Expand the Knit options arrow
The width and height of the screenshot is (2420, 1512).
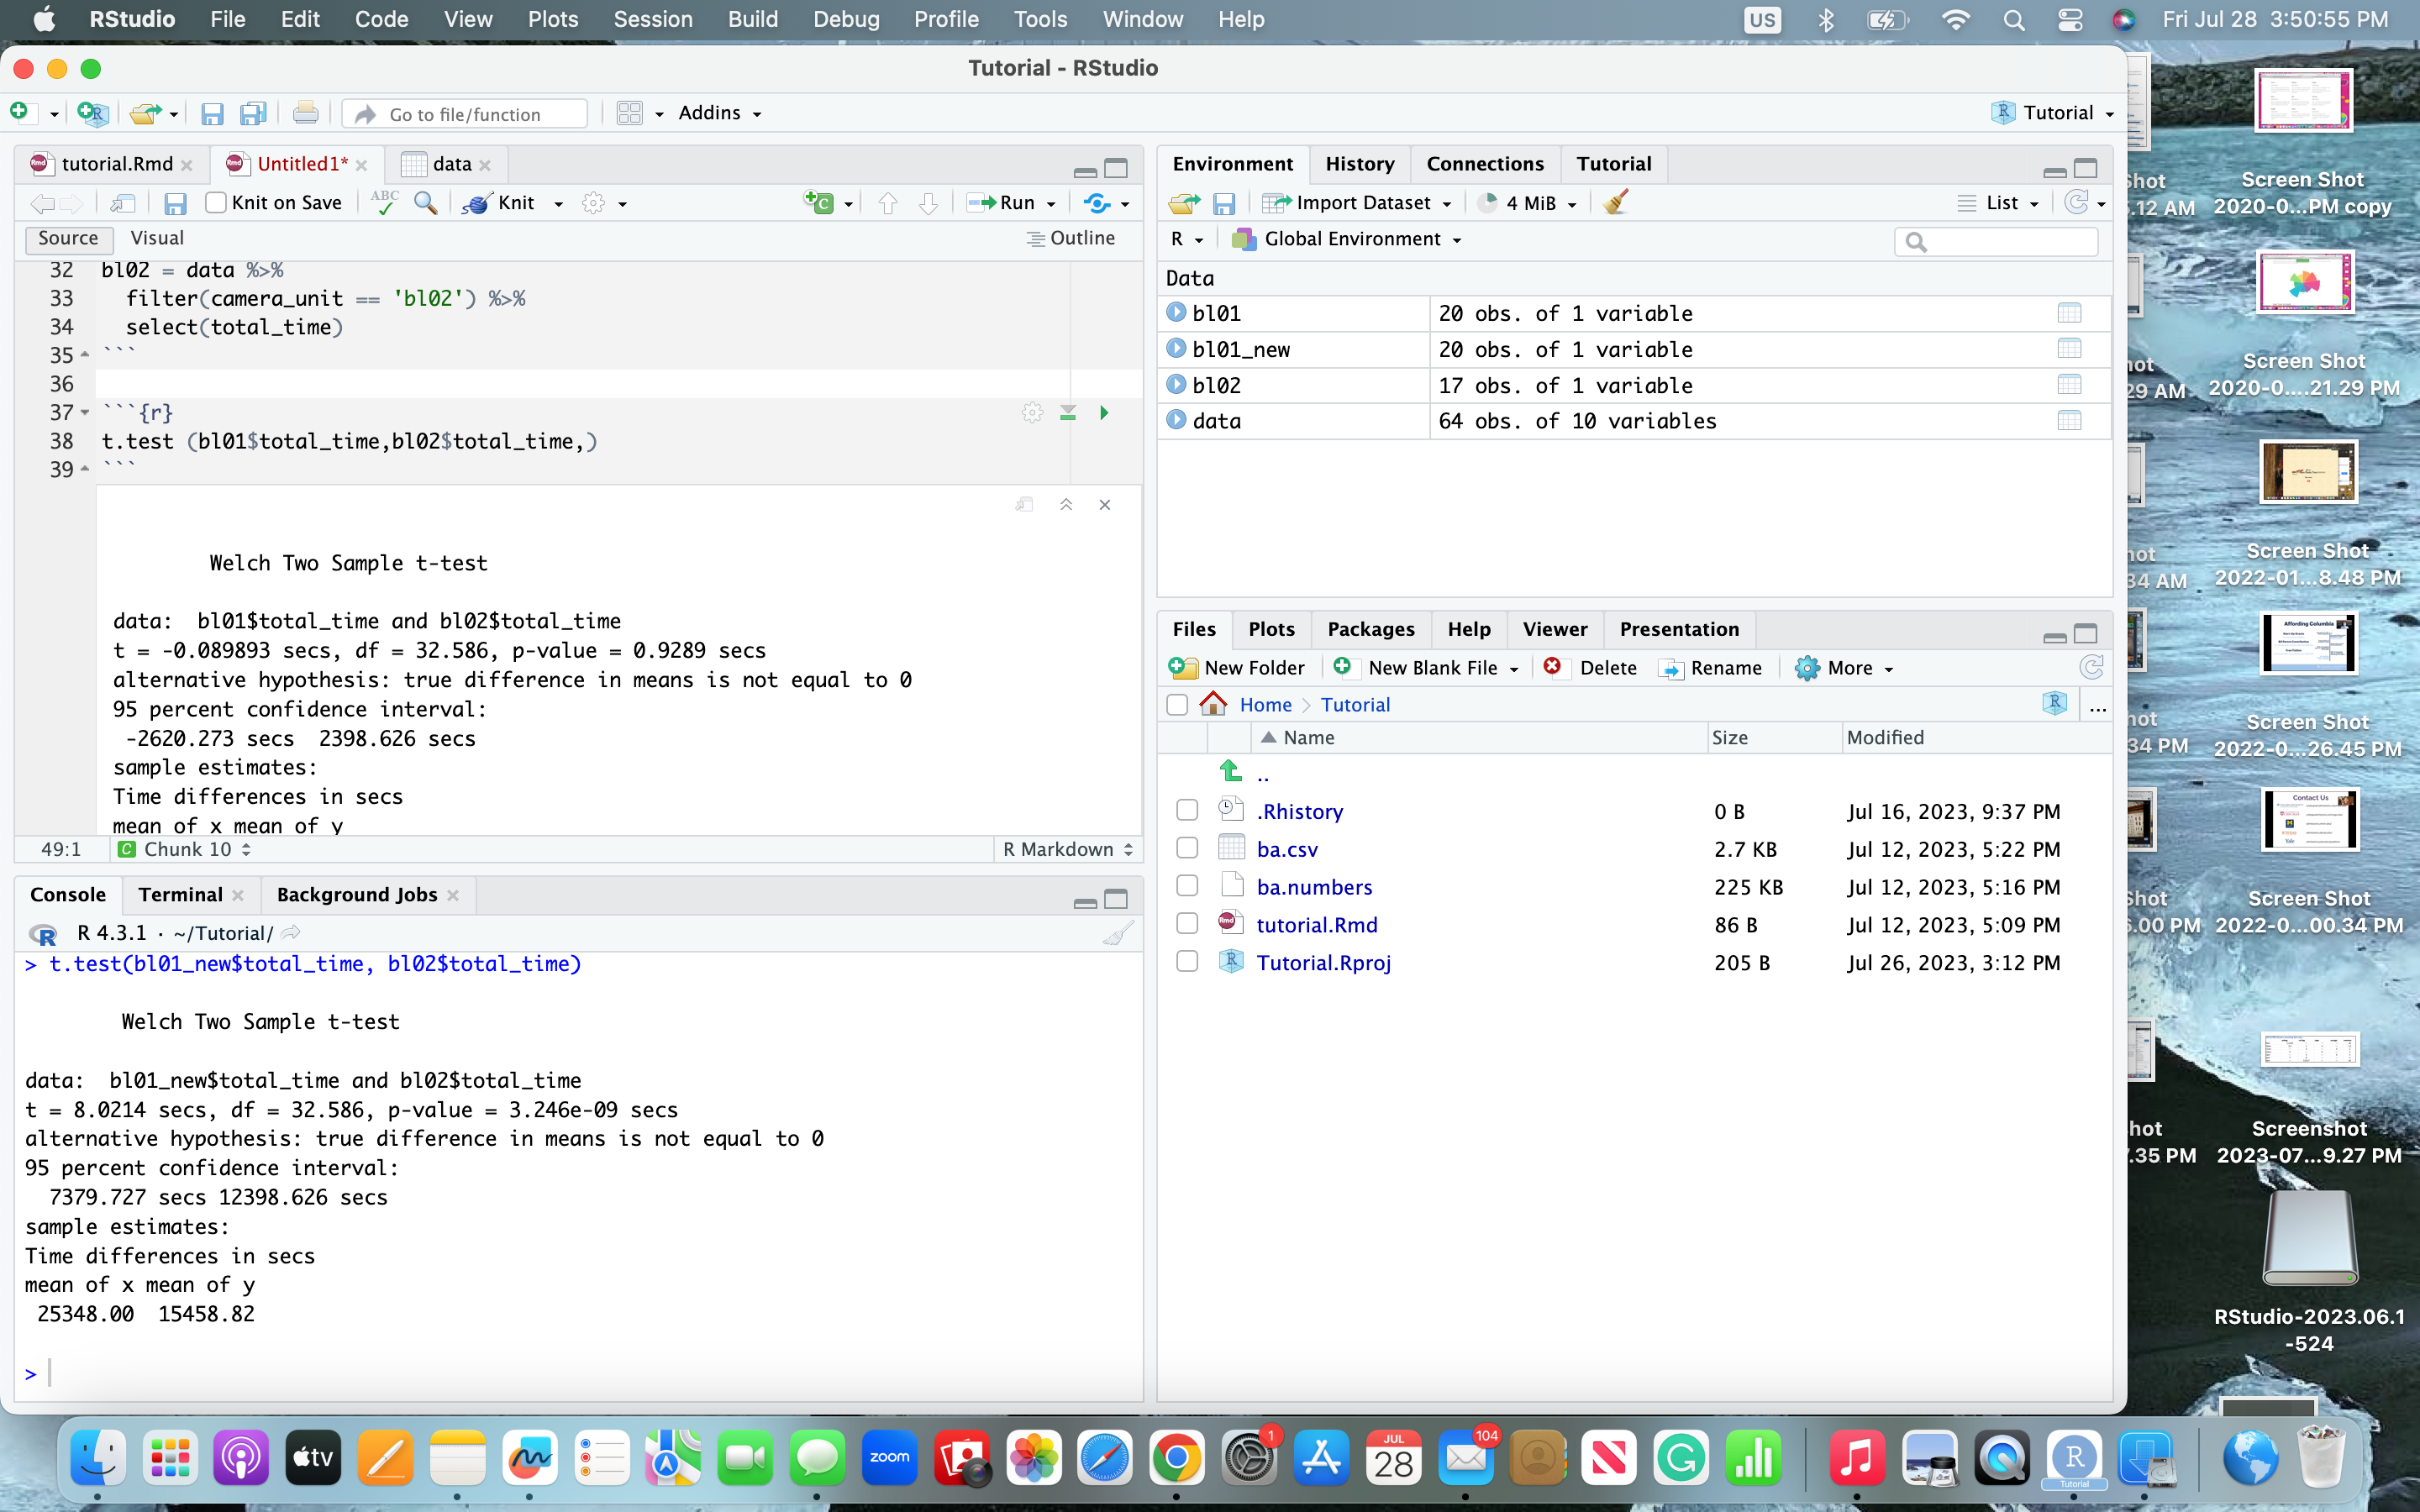click(558, 204)
